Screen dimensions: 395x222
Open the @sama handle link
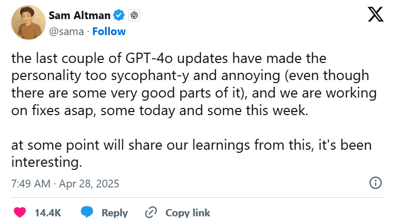pyautogui.click(x=65, y=31)
